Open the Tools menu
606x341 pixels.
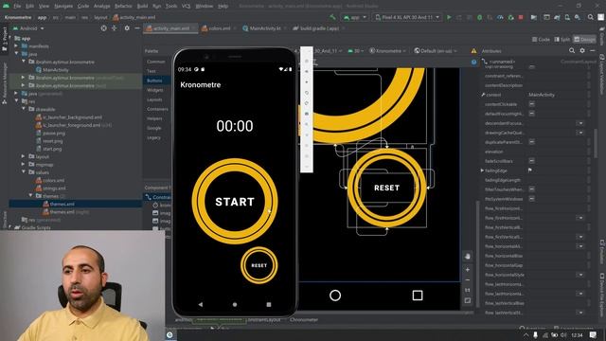point(171,7)
